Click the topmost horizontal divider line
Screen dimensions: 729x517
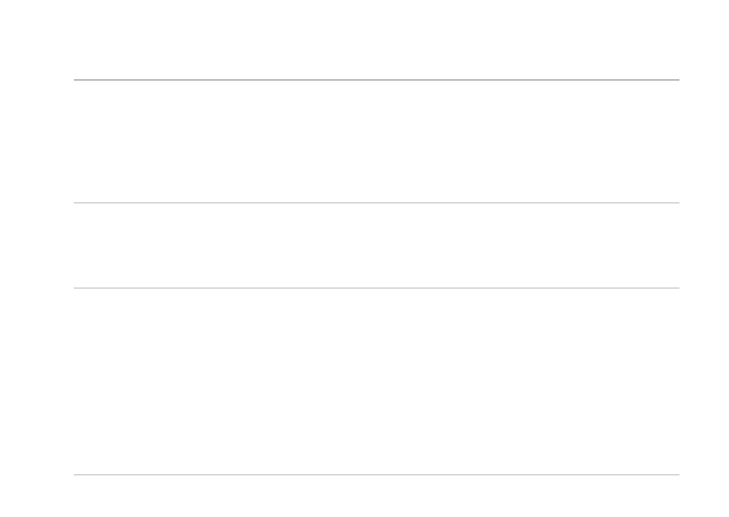coord(375,80)
